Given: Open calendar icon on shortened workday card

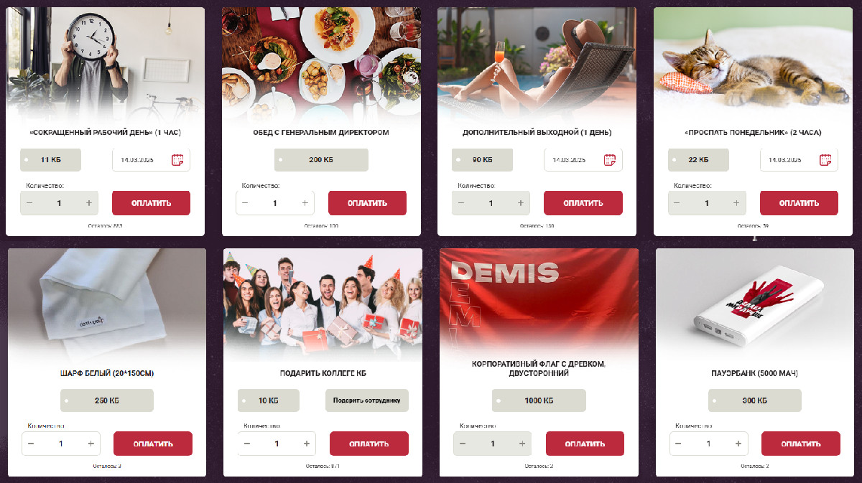Looking at the screenshot, I should (177, 160).
